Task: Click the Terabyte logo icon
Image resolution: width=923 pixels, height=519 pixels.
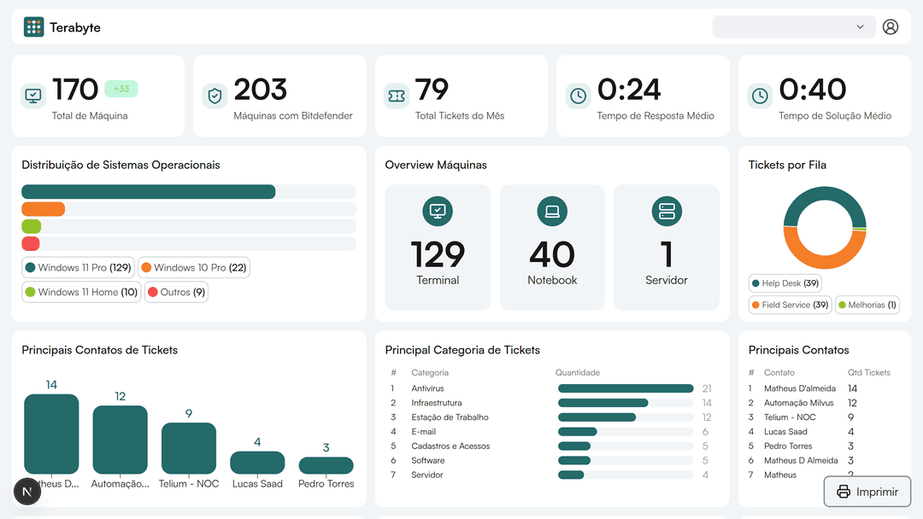Action: 33,27
